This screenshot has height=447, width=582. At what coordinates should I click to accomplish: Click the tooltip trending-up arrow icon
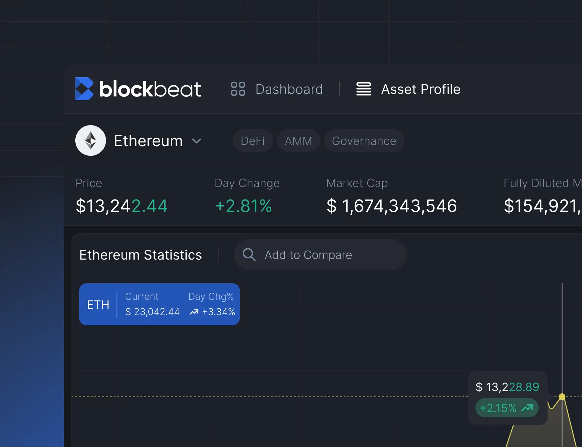[527, 408]
